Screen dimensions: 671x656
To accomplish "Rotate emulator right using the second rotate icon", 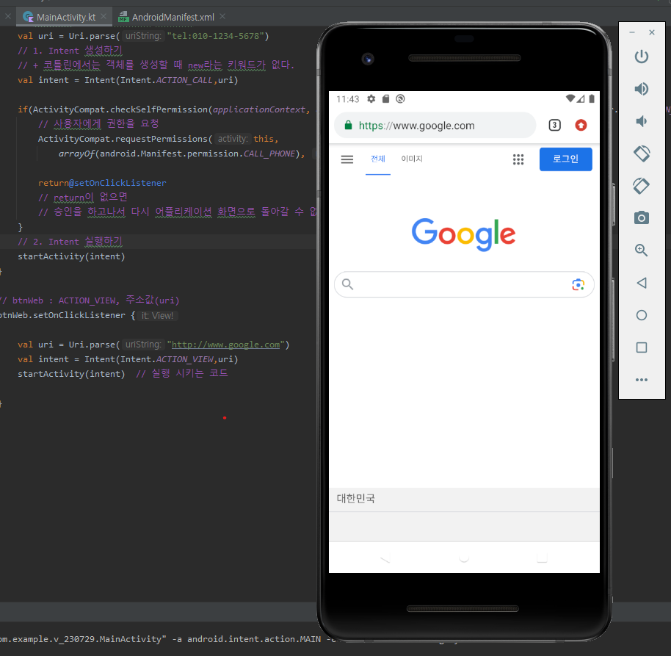I will click(641, 186).
